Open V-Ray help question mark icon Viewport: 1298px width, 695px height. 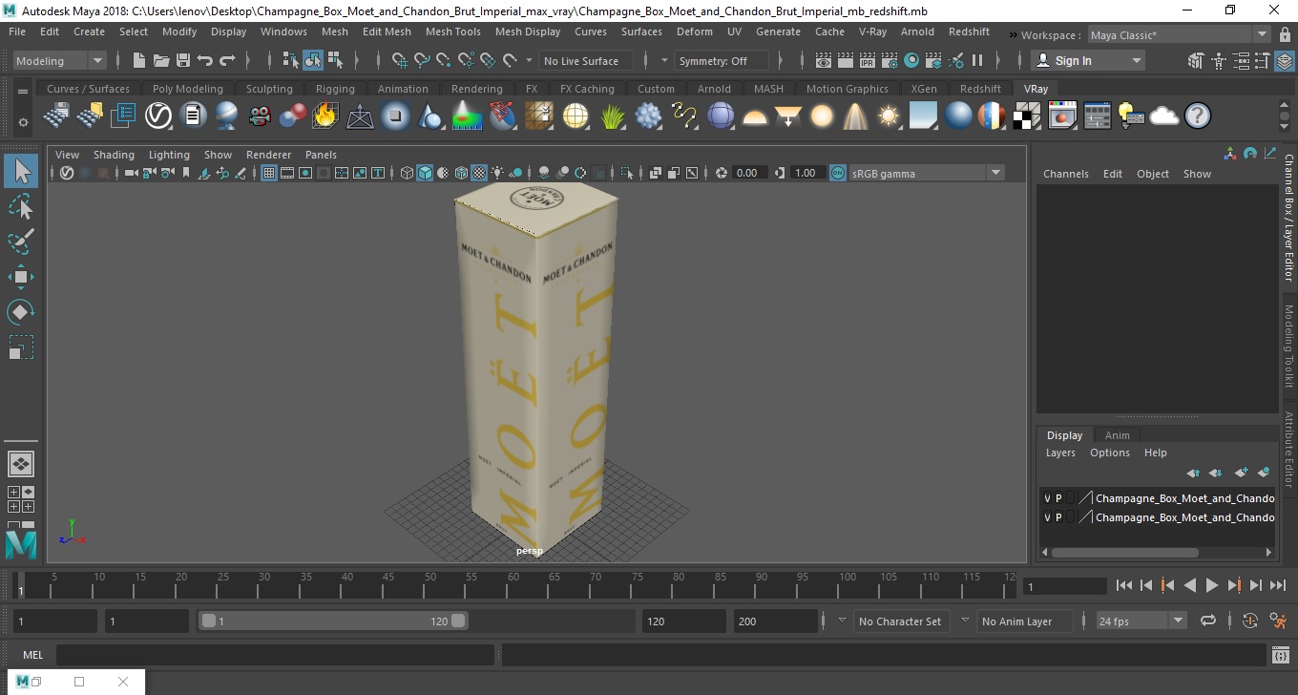(1198, 116)
